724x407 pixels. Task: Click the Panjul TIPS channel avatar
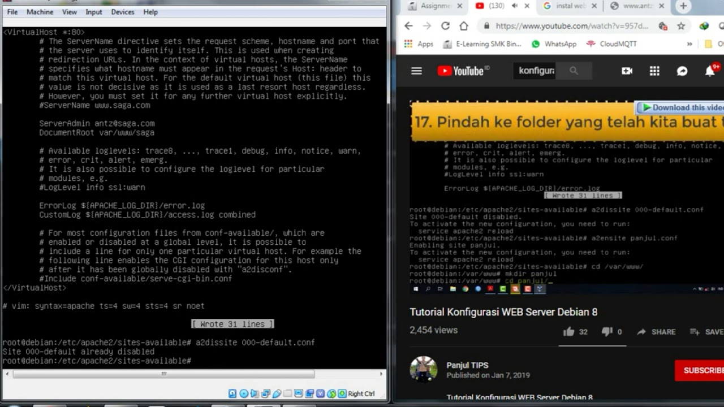(423, 369)
